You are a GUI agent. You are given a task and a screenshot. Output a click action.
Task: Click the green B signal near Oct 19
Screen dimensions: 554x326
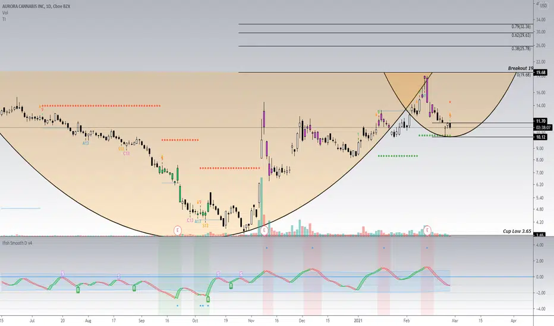point(231,286)
